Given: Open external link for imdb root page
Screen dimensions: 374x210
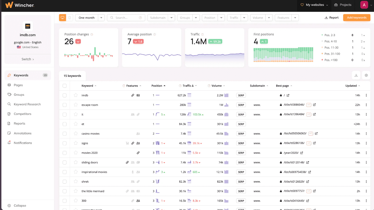Looking at the screenshot, I should [x=288, y=95].
